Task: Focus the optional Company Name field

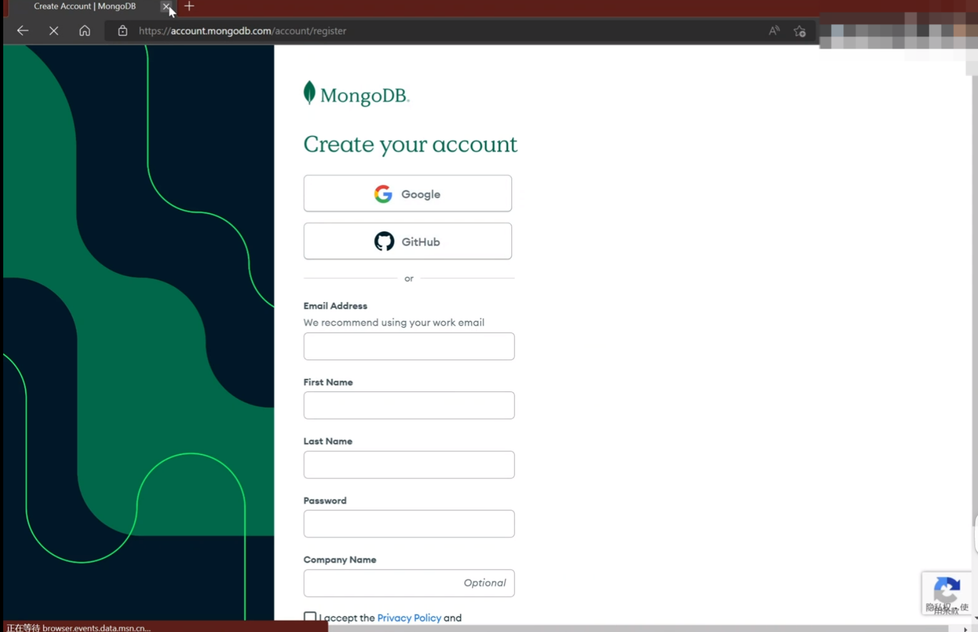Action: (409, 583)
